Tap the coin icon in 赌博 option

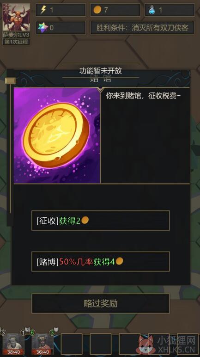[119, 261]
